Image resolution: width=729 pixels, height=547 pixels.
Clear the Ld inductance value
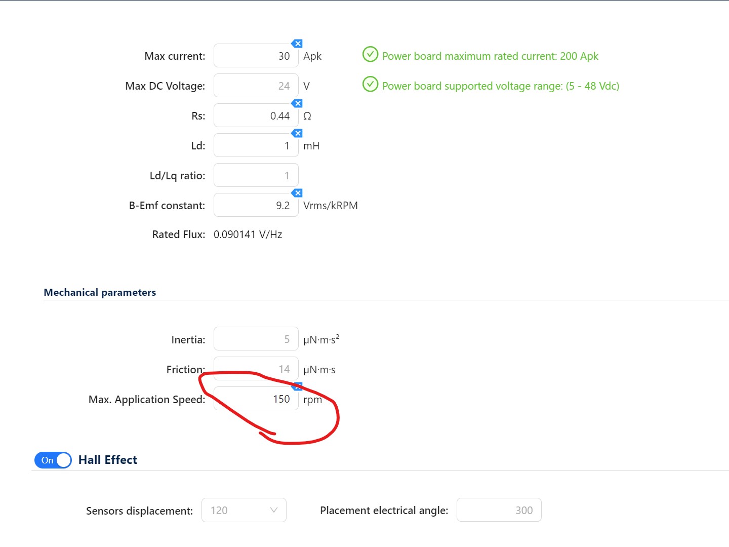297,133
